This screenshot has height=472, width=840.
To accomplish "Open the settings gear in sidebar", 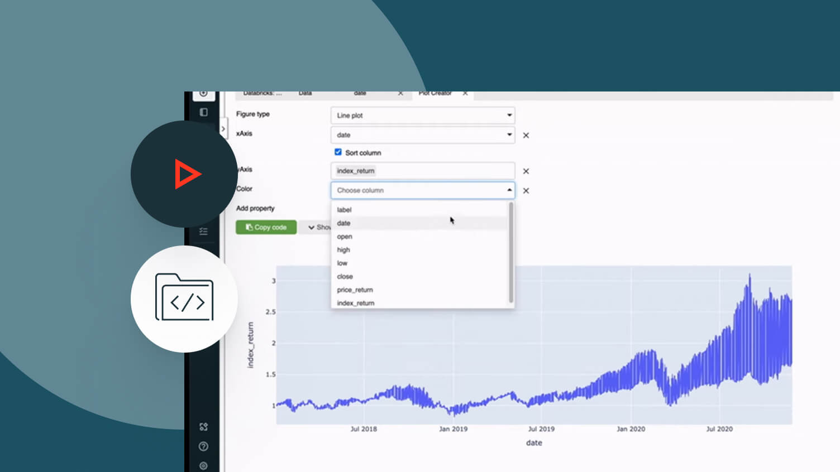I will [x=203, y=465].
